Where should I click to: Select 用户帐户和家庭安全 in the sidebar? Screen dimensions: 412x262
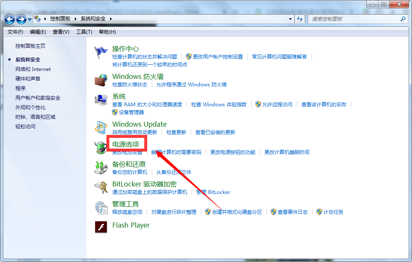coord(38,98)
